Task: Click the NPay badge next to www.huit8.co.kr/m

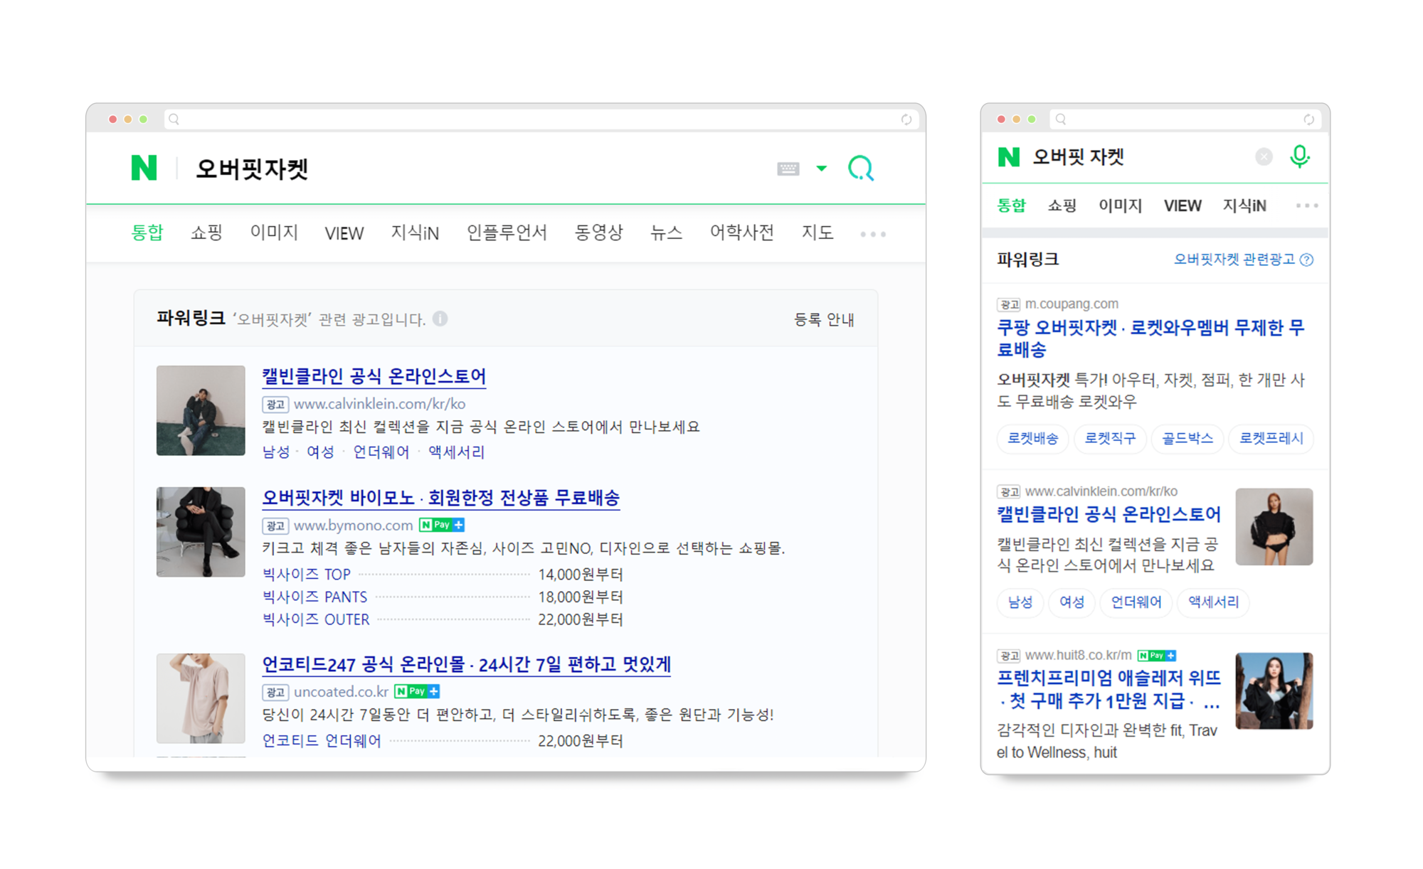Action: 1156,655
